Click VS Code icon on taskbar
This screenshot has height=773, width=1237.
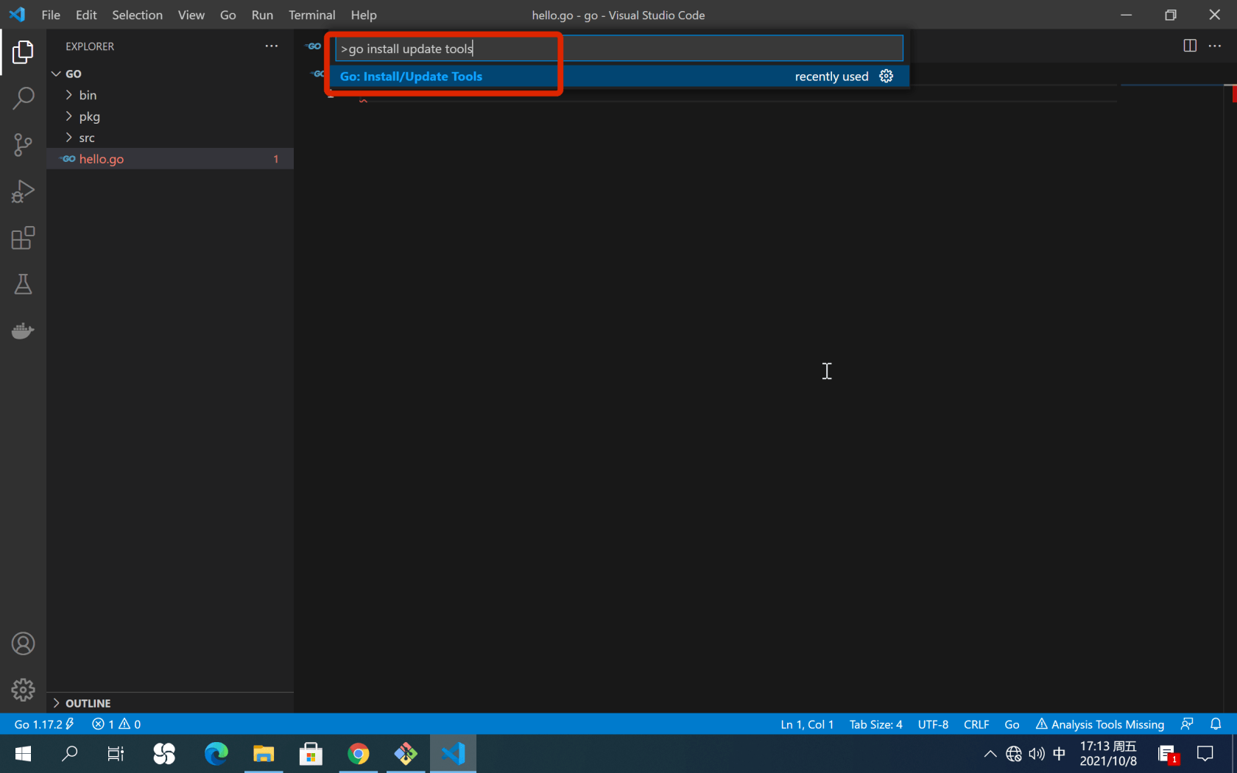453,754
